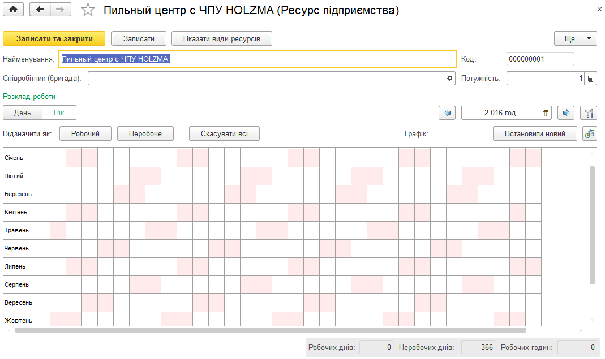Image resolution: width=605 pixels, height=359 pixels.
Task: Mark selected days as Неробоче
Action: coord(145,133)
